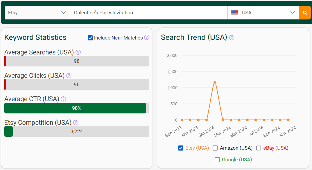Click the 2,000 y-axis label
This screenshot has width=312, height=170.
(x=172, y=55)
